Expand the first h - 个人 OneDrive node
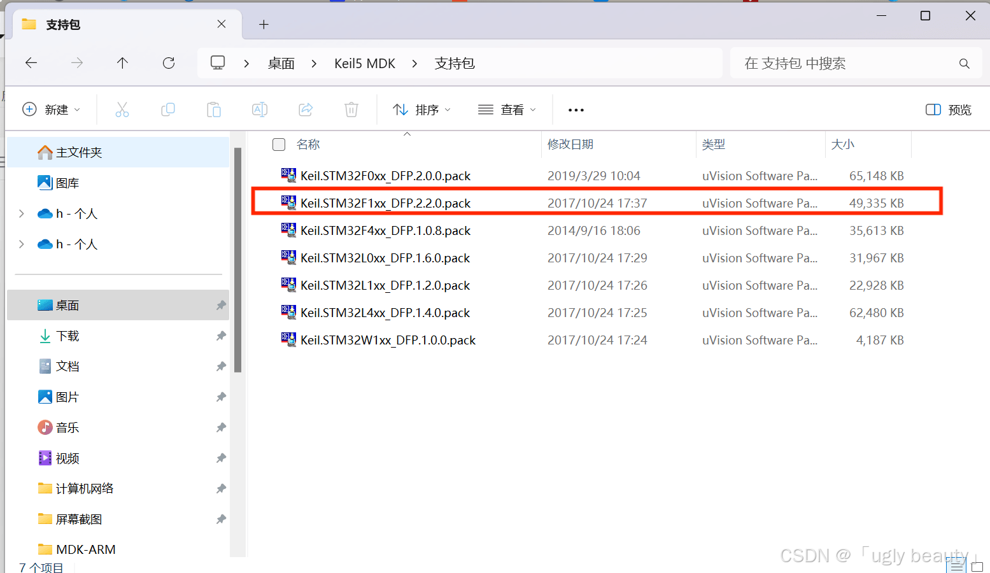 pos(22,213)
